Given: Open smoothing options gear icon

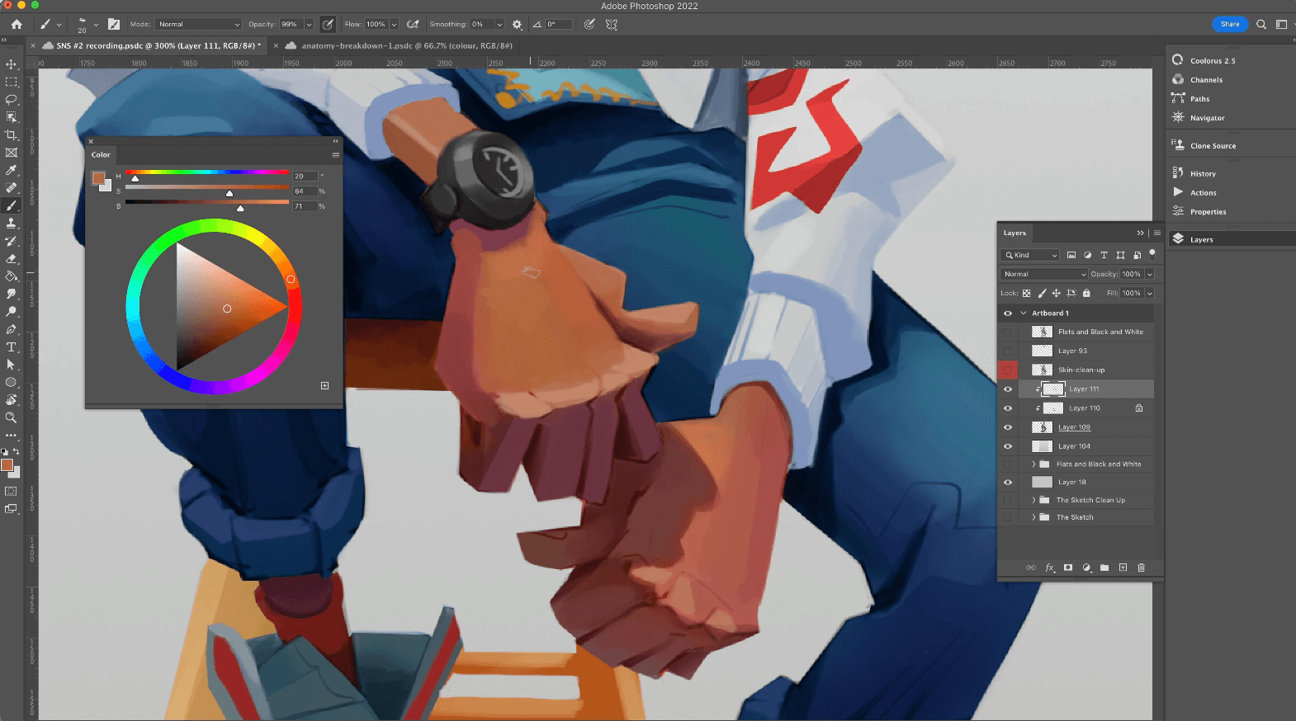Looking at the screenshot, I should tap(518, 25).
